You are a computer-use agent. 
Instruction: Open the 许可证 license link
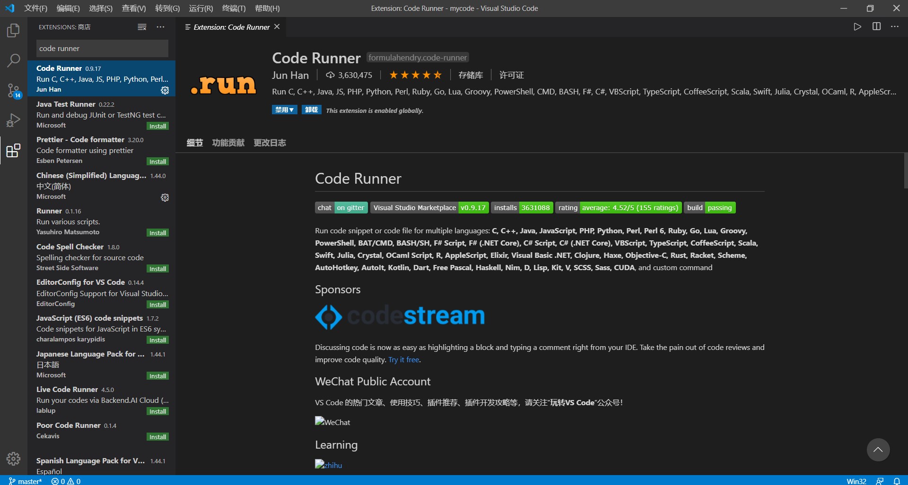coord(512,75)
